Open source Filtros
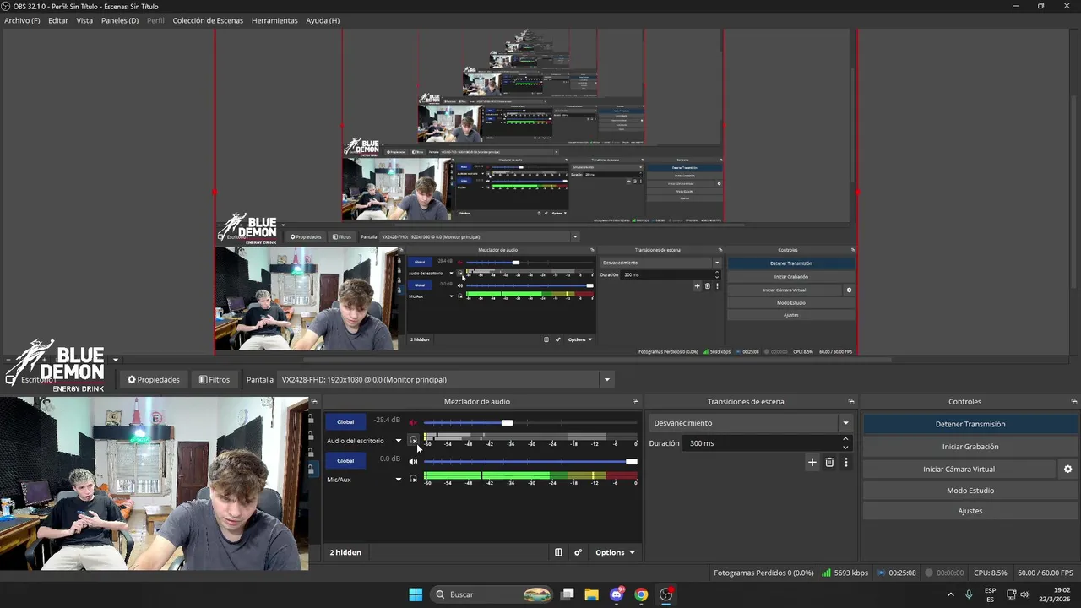 coord(215,380)
